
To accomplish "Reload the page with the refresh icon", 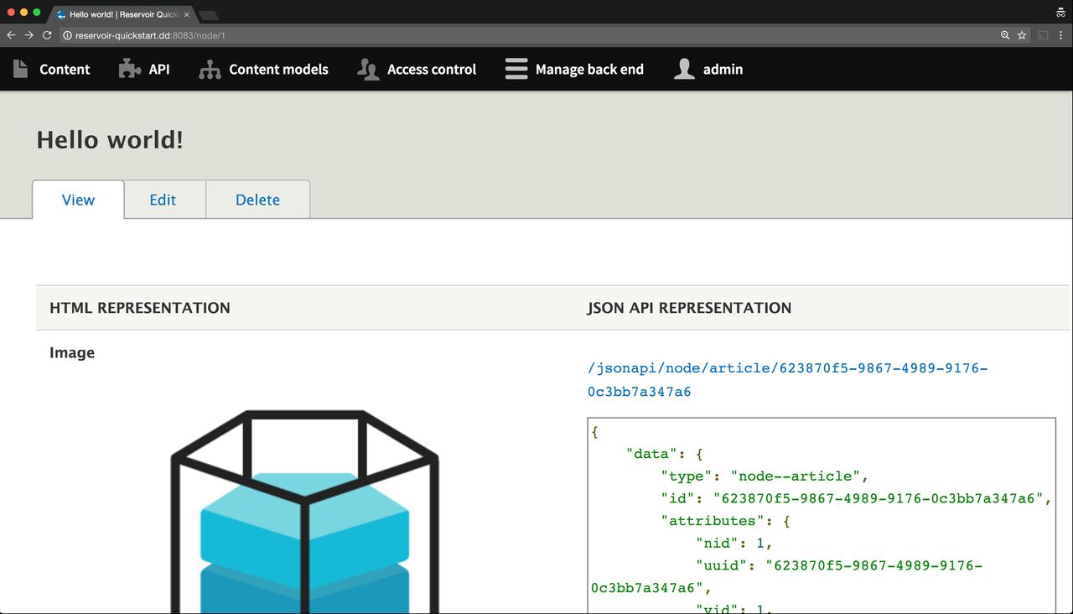I will click(47, 35).
